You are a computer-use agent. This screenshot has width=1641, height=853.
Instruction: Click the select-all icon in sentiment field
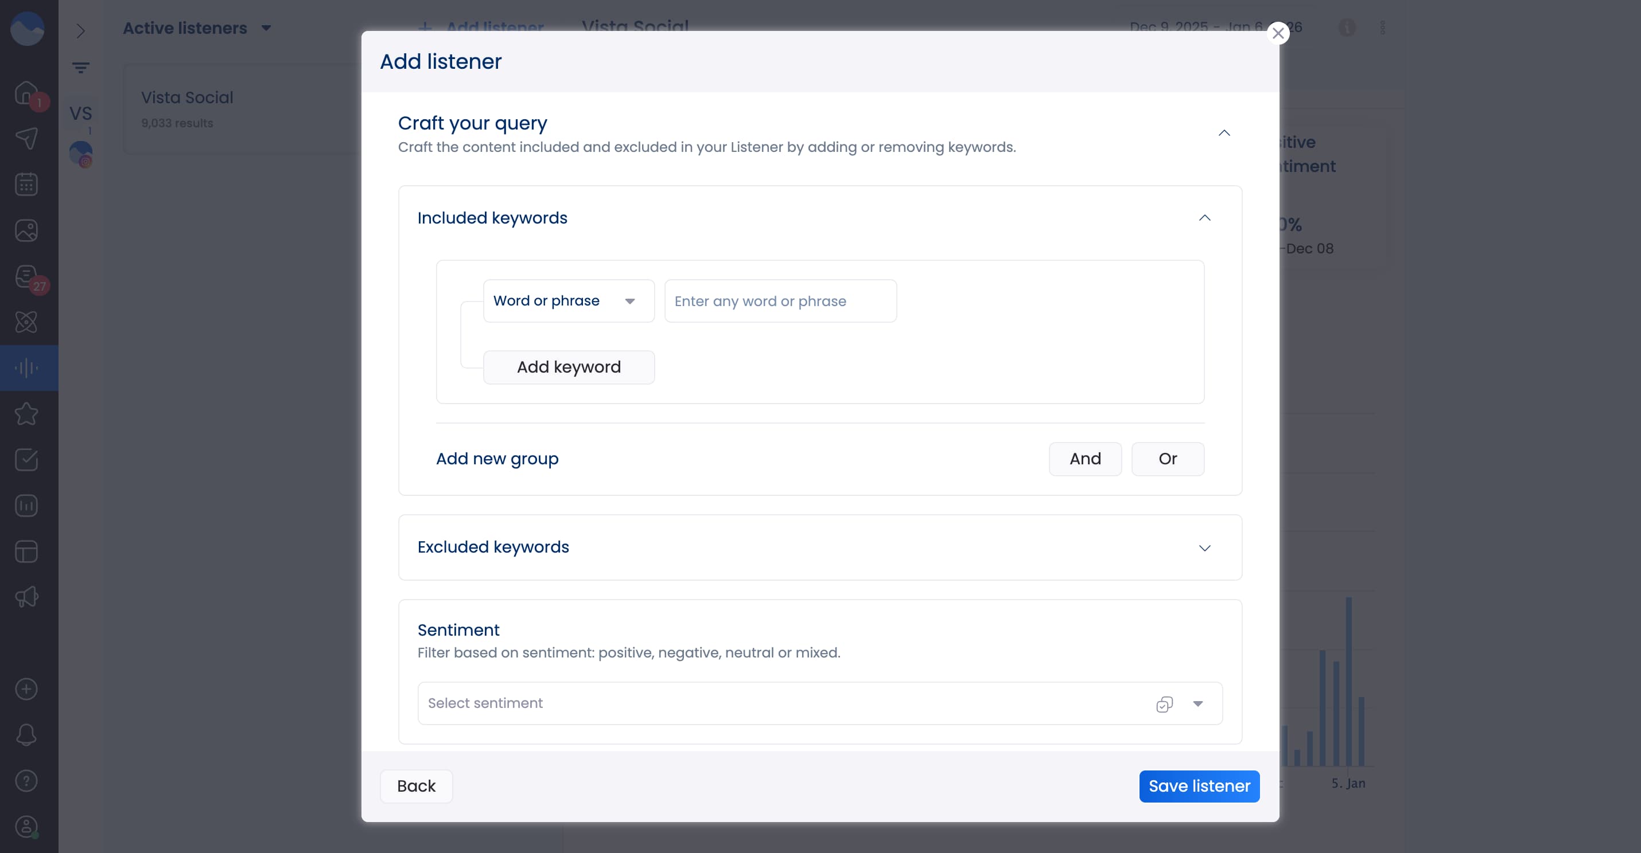tap(1165, 703)
